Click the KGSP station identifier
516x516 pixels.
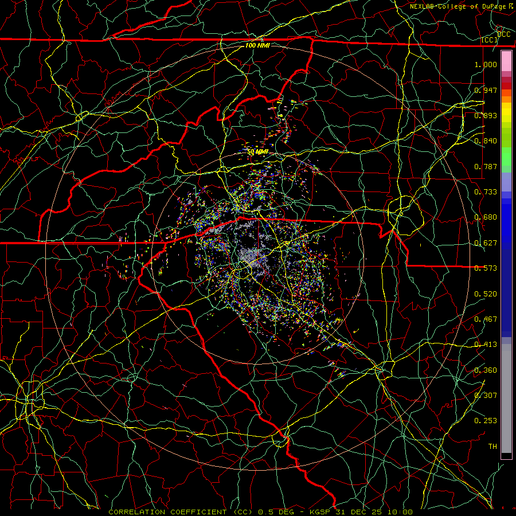pyautogui.click(x=320, y=512)
